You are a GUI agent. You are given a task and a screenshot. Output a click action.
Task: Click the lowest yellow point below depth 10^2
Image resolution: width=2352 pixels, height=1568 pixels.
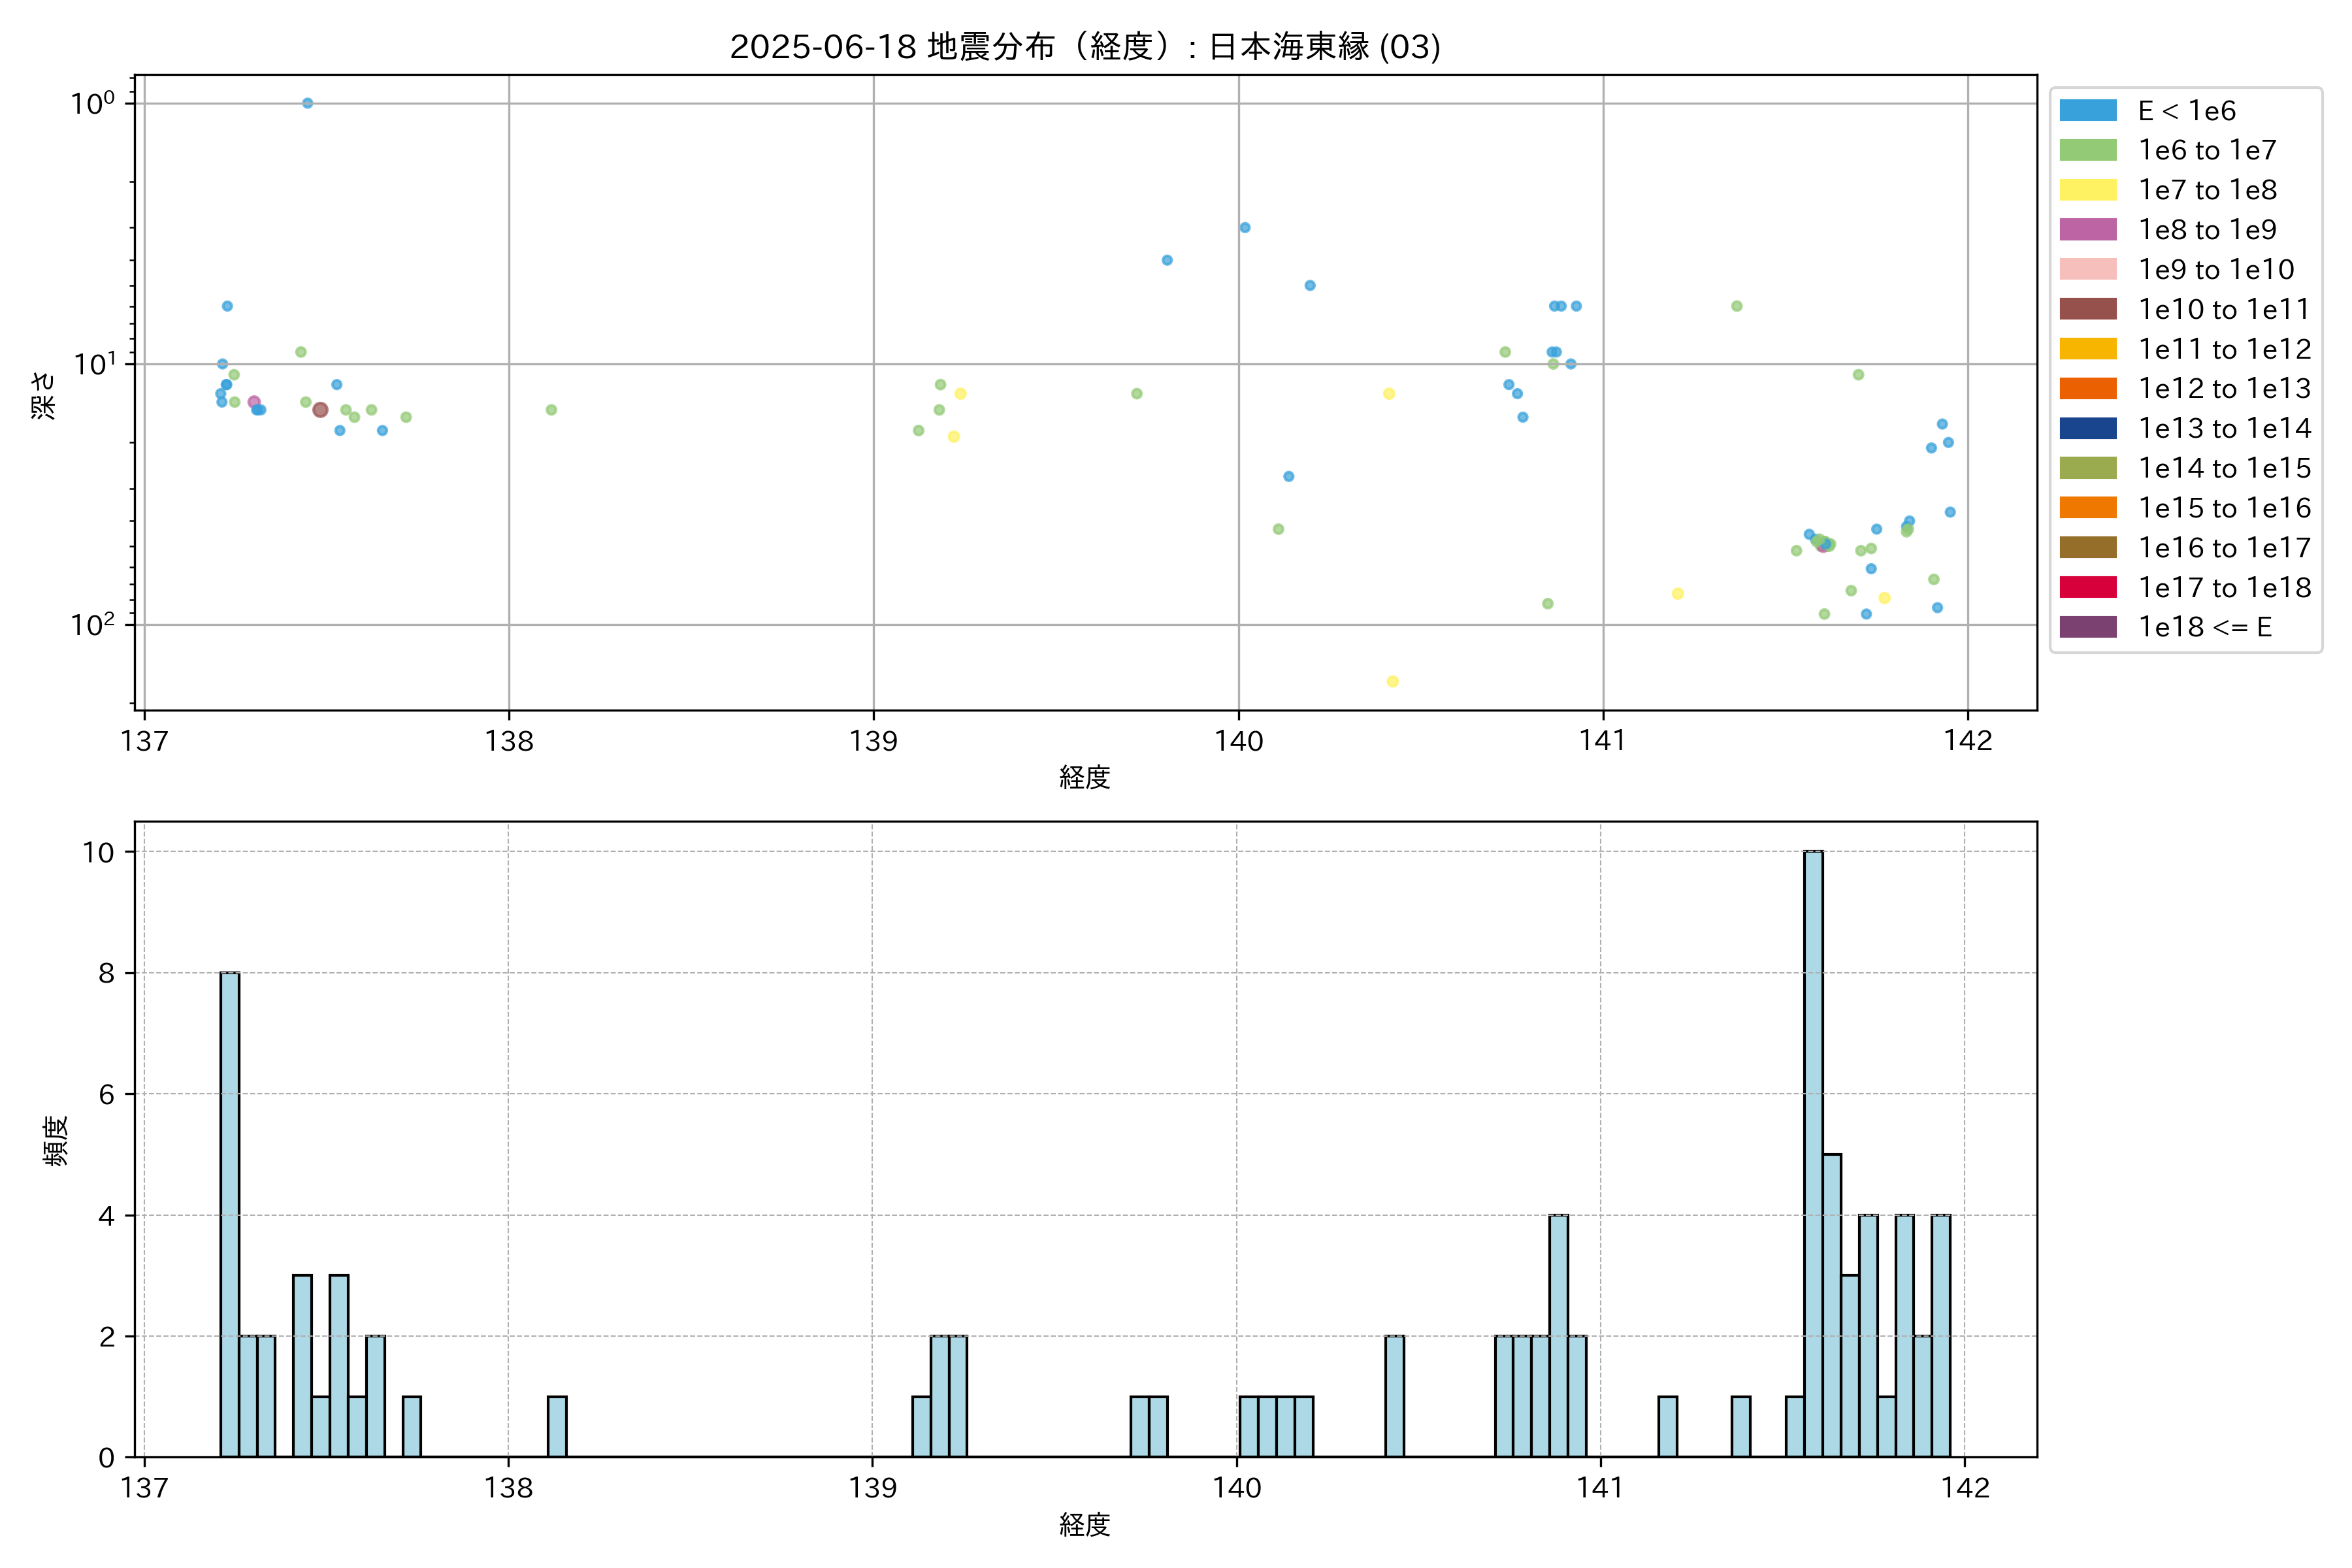(1392, 682)
